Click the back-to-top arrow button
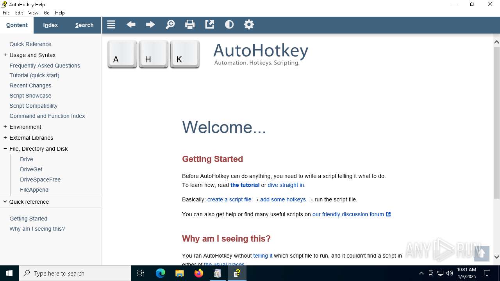500x281 pixels. click(x=482, y=253)
